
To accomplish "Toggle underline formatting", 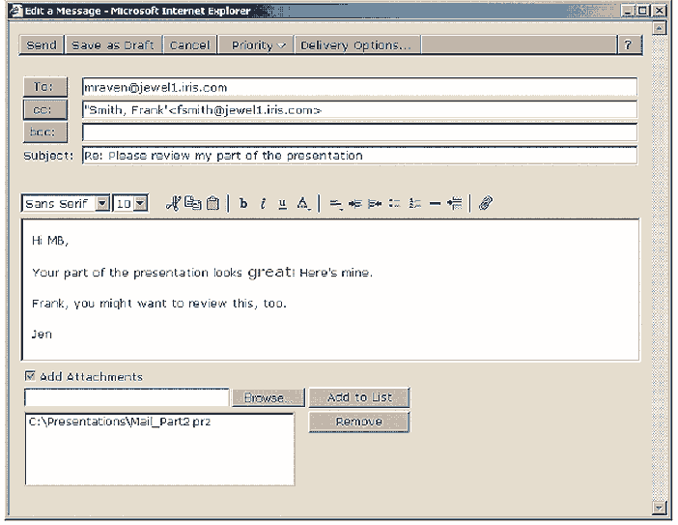I will tap(283, 204).
